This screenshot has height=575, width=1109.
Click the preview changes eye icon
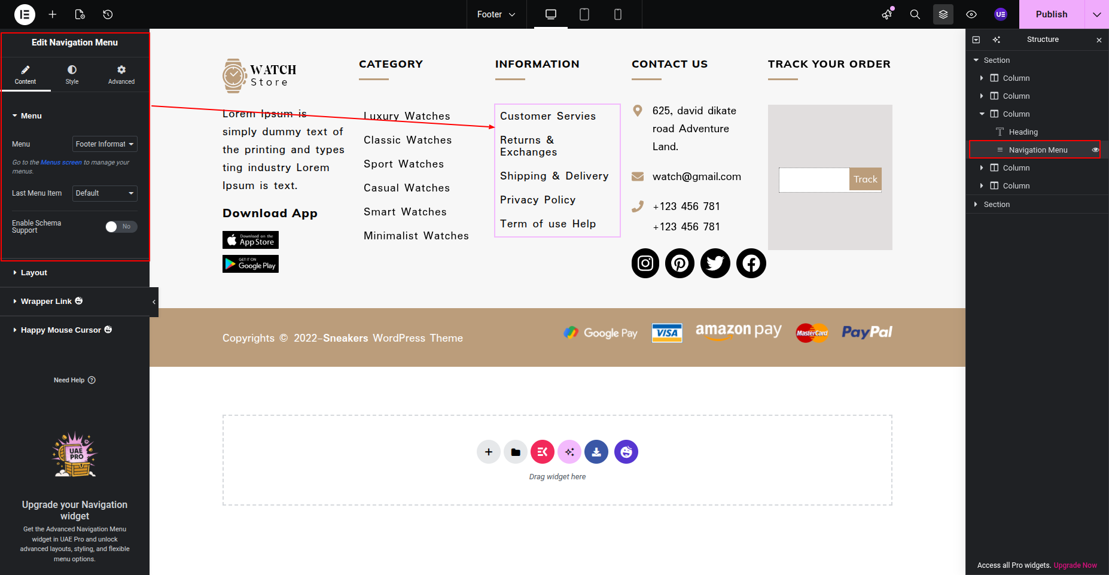coord(971,14)
